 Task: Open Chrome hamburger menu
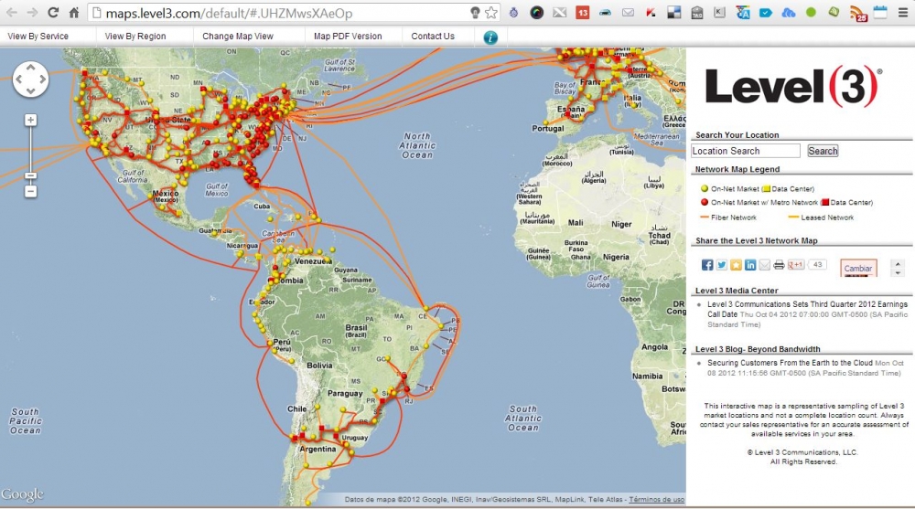[903, 12]
